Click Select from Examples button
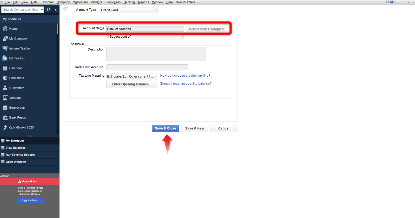The width and height of the screenshot is (415, 218). click(x=206, y=29)
